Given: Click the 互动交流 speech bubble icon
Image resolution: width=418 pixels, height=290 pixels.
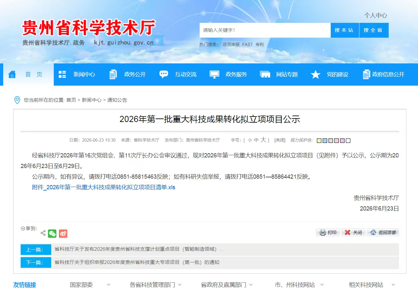Looking at the screenshot, I should (164, 74).
